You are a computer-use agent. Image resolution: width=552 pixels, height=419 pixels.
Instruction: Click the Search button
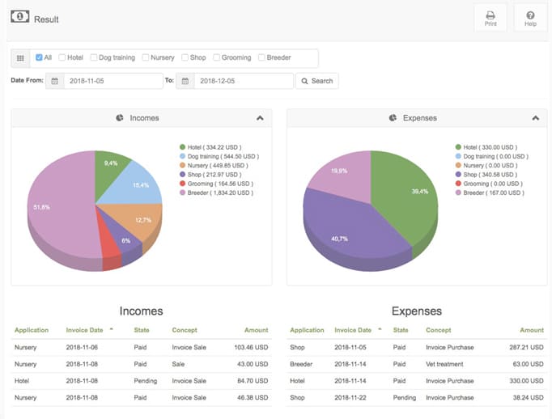point(316,81)
